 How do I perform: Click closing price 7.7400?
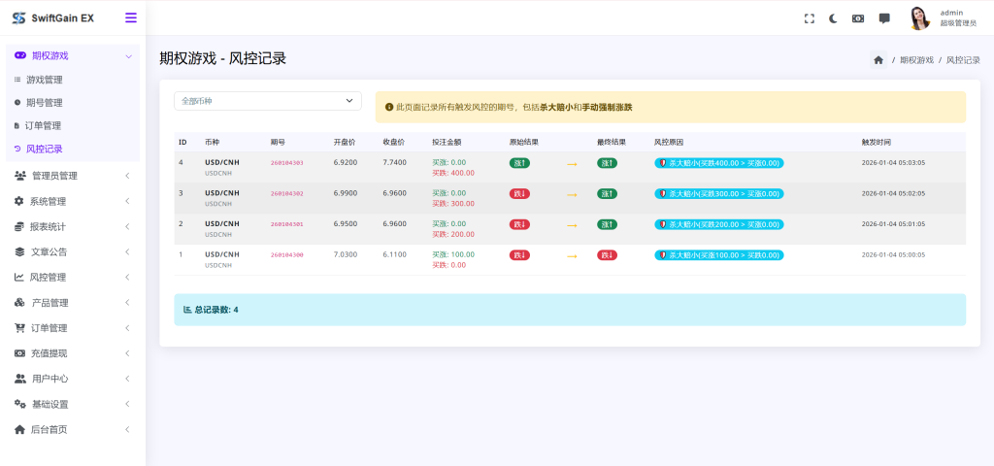point(394,162)
